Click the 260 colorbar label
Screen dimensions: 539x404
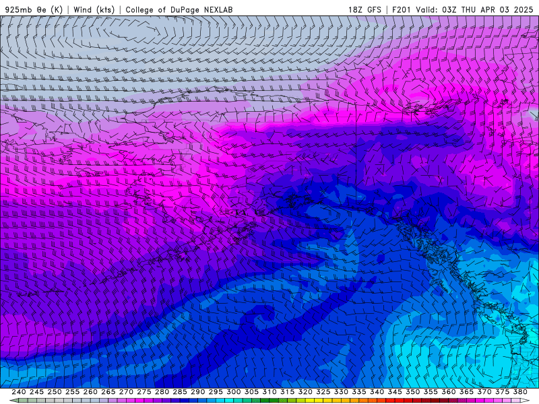click(90, 392)
